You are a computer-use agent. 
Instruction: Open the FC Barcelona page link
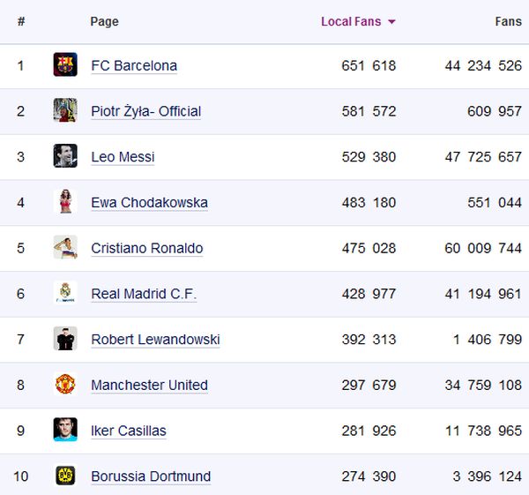tap(134, 65)
